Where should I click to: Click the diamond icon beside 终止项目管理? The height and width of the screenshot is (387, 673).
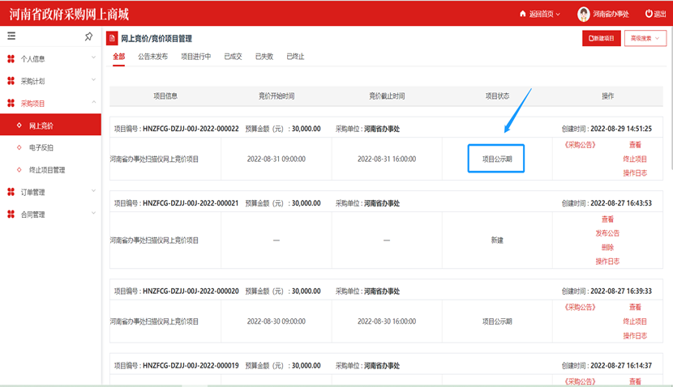(19, 170)
